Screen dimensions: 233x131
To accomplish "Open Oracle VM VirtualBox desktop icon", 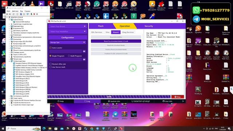I will [x=51, y=116].
